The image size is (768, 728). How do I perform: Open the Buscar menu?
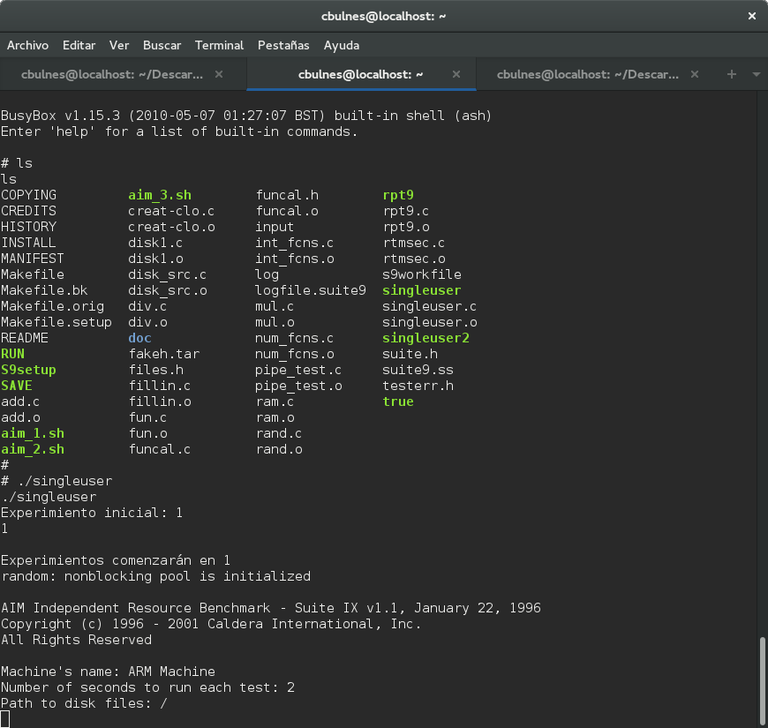click(x=162, y=46)
